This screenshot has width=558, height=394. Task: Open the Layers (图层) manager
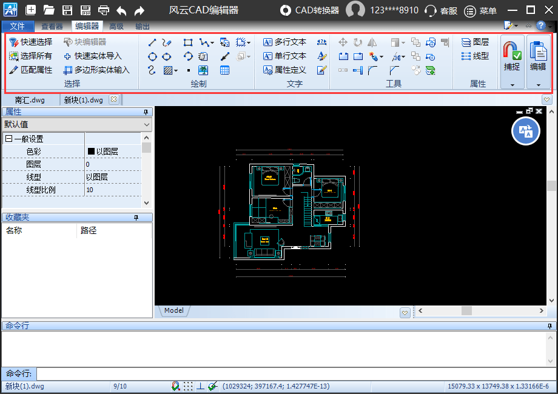(x=475, y=42)
